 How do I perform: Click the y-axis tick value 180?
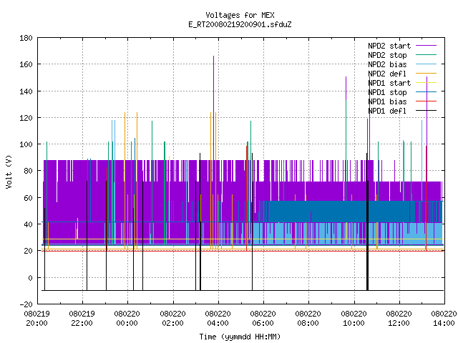tap(26, 38)
